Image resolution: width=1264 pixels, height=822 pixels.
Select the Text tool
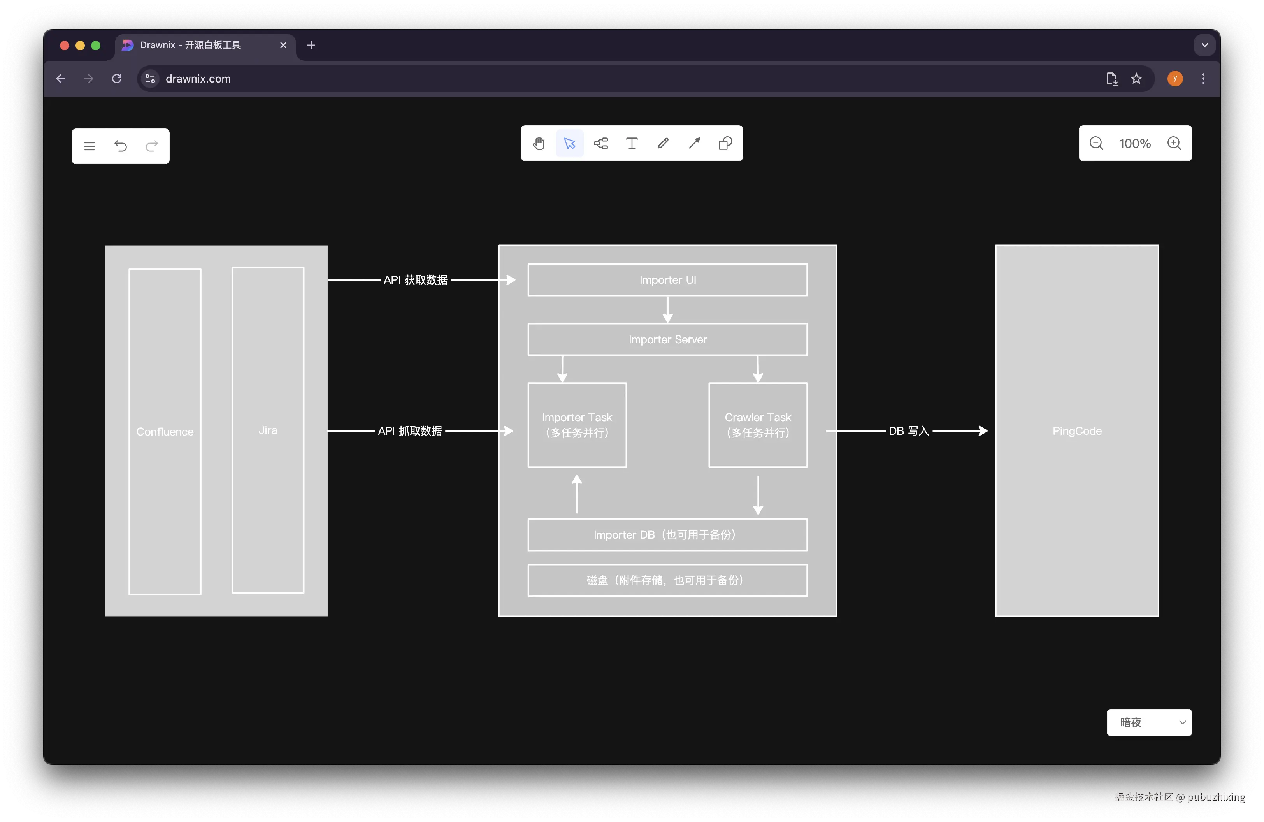click(x=632, y=143)
